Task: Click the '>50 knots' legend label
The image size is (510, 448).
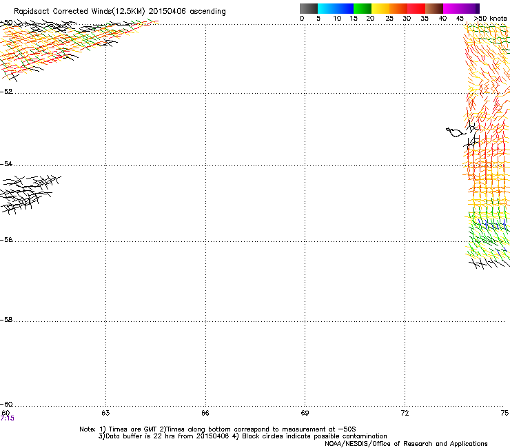Action: 490,19
